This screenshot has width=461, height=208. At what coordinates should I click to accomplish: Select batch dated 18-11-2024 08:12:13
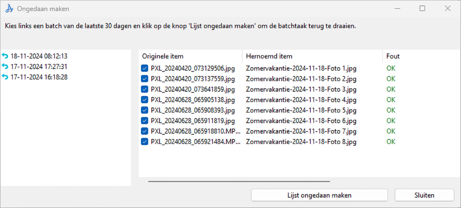pos(39,56)
